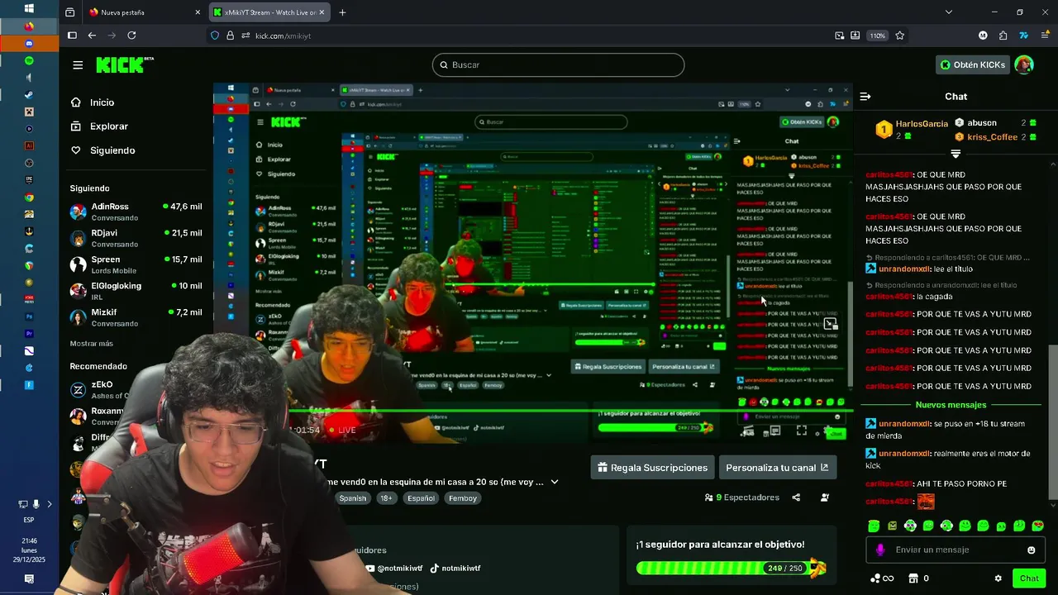Viewport: 1058px width, 595px height.
Task: Open Spotify from the taskbar
Action: pos(29,60)
